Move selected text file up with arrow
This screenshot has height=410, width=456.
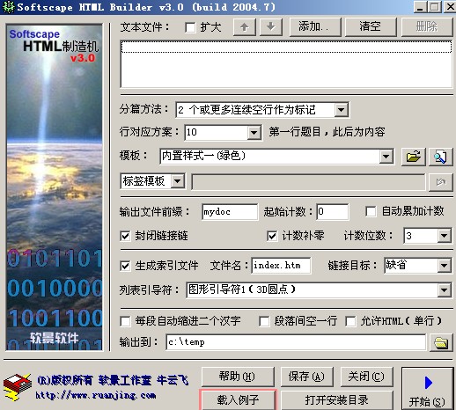pos(244,27)
